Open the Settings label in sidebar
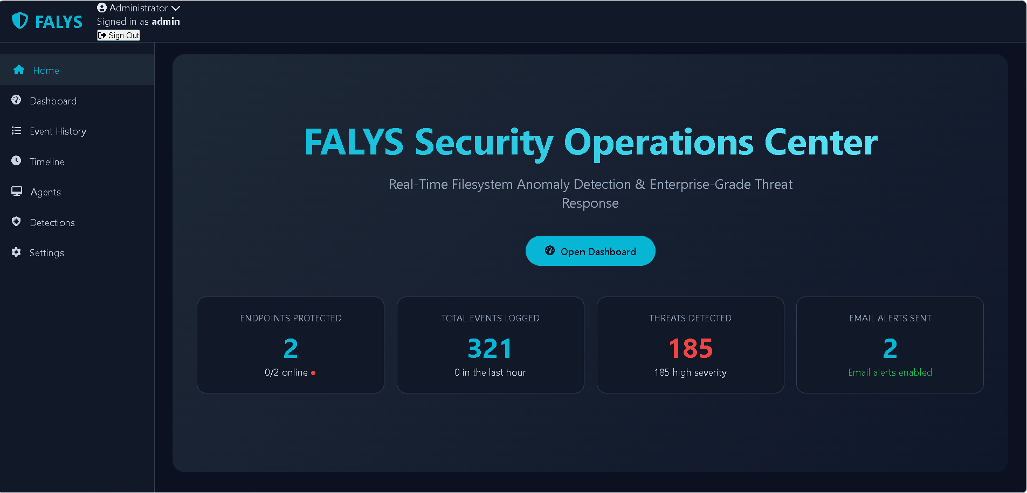The width and height of the screenshot is (1027, 493). 47,253
